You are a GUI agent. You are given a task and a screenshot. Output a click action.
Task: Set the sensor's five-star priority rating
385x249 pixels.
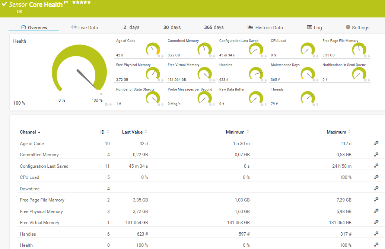point(81,2)
